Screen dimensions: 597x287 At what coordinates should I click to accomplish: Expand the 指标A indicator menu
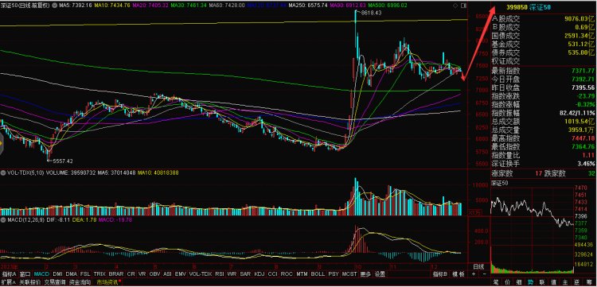tap(10, 274)
